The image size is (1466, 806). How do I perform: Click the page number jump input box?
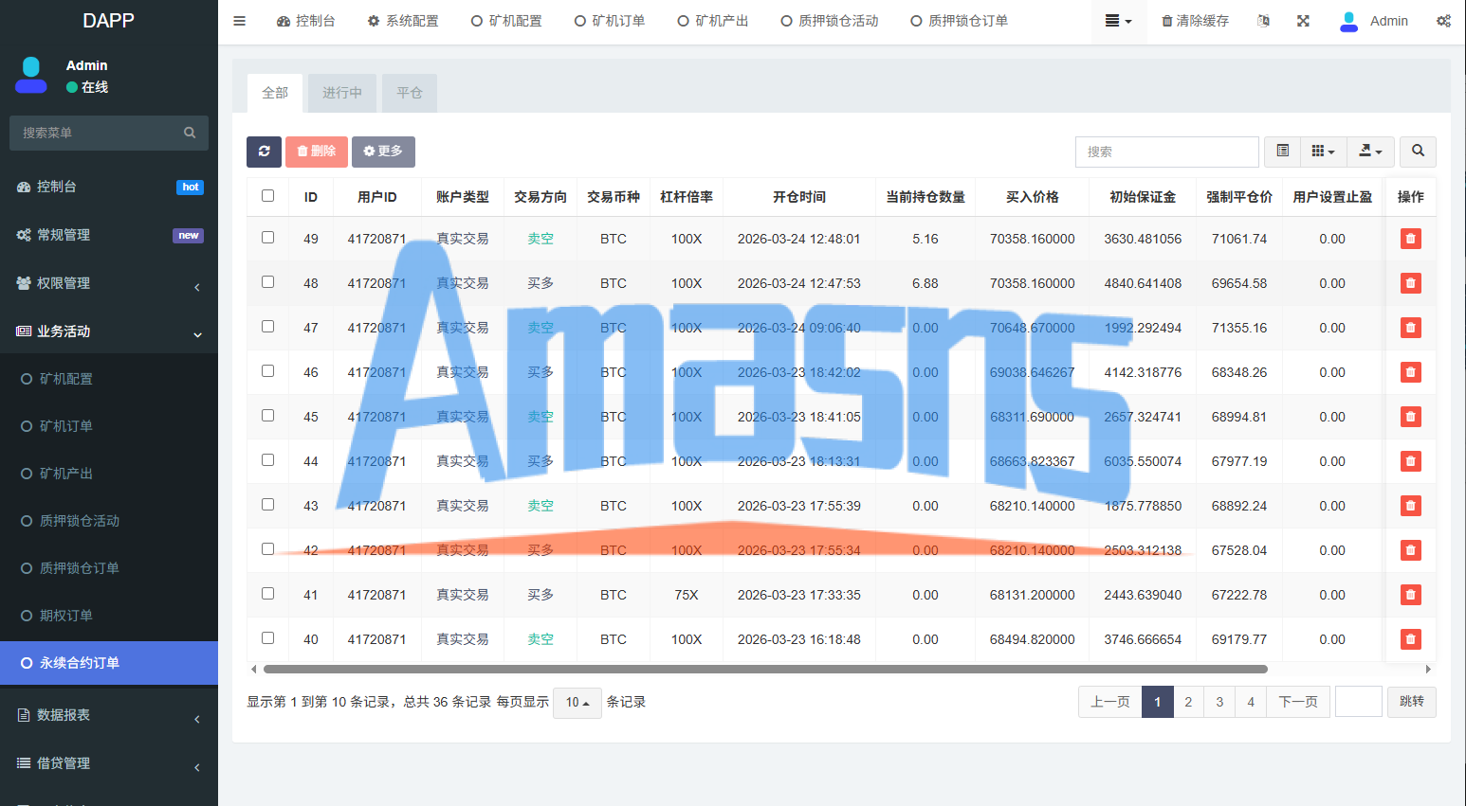1359,702
